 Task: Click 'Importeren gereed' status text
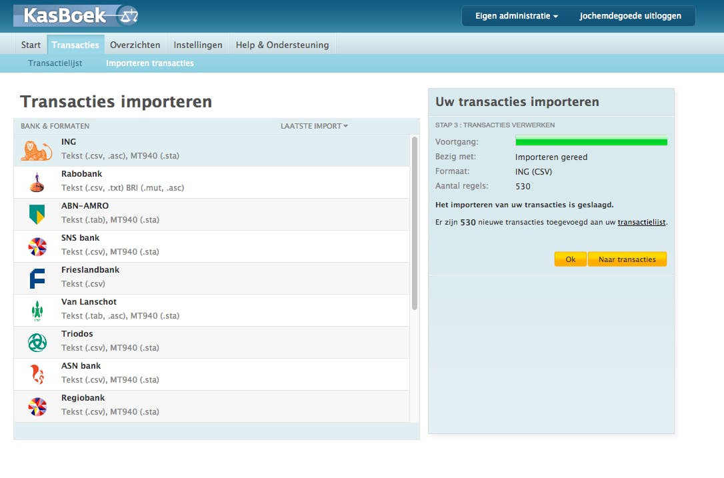551,157
